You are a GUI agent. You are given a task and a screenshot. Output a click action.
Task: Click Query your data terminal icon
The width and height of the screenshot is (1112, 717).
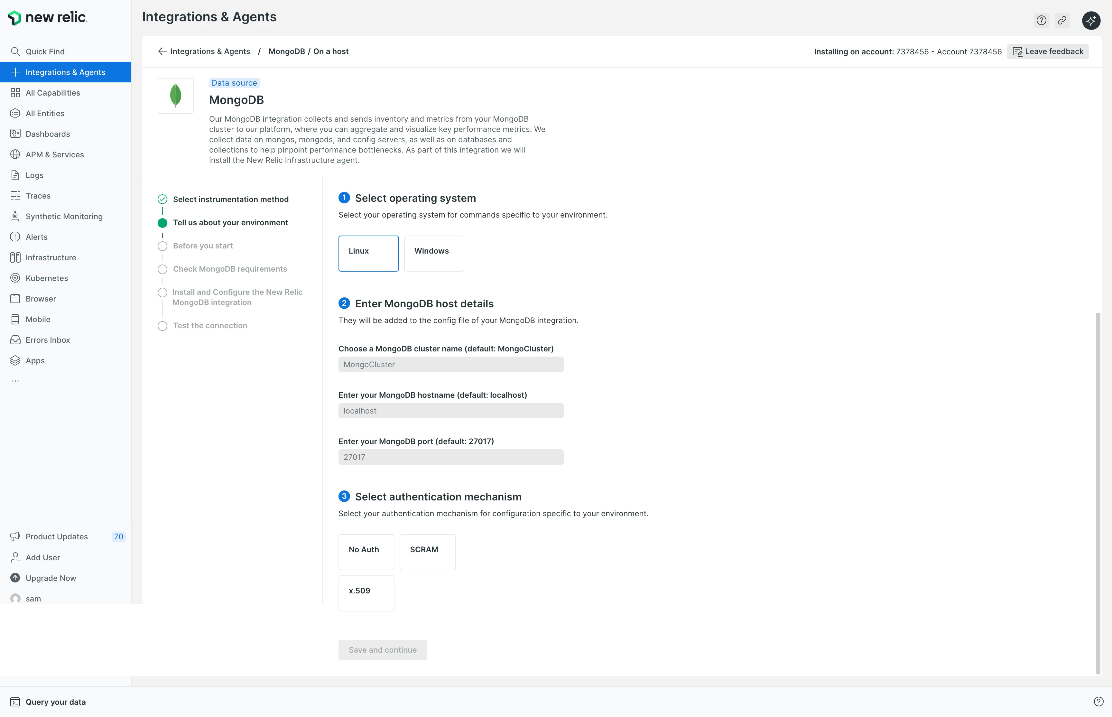(x=15, y=702)
